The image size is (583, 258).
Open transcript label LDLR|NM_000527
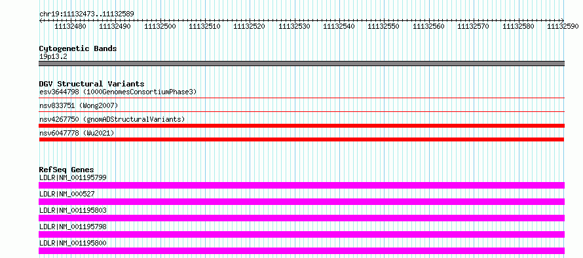(67, 194)
